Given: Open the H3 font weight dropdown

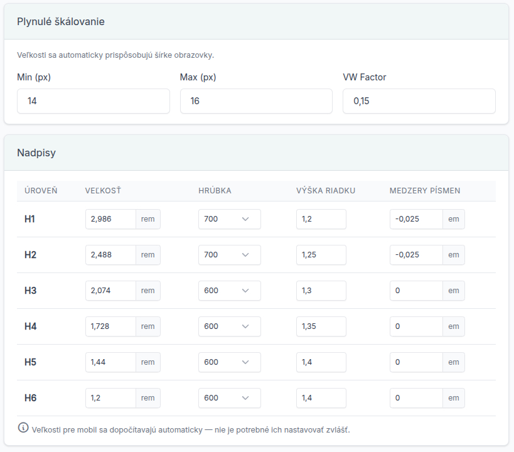Looking at the screenshot, I should [230, 291].
